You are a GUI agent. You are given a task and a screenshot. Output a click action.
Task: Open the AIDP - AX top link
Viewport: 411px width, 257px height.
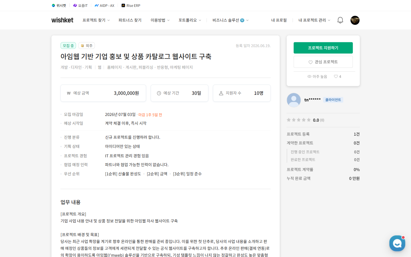104,5
